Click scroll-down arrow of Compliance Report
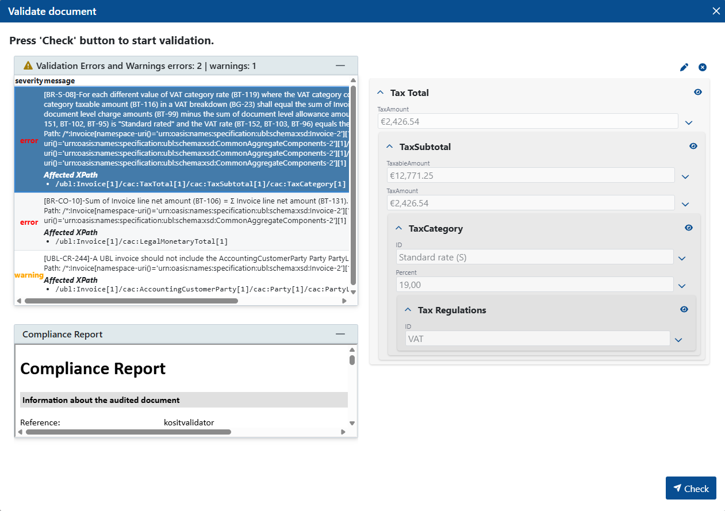Image resolution: width=725 pixels, height=511 pixels. point(352,424)
